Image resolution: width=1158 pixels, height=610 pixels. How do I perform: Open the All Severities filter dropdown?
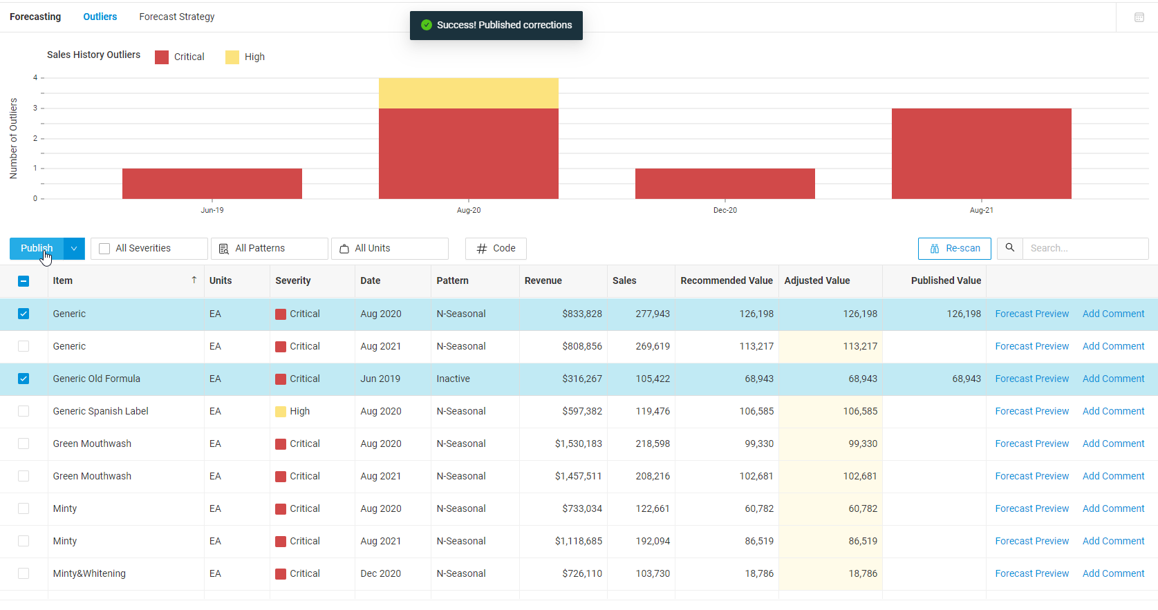[x=149, y=249]
